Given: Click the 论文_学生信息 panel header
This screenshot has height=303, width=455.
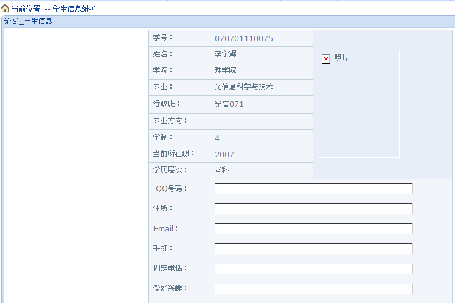Looking at the screenshot, I should (29, 21).
